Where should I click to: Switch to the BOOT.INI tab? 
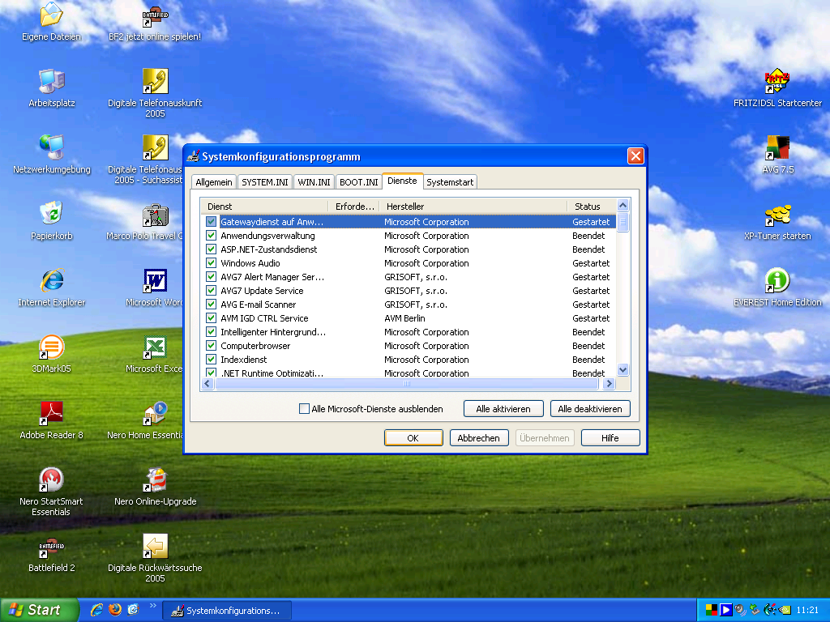coord(359,182)
